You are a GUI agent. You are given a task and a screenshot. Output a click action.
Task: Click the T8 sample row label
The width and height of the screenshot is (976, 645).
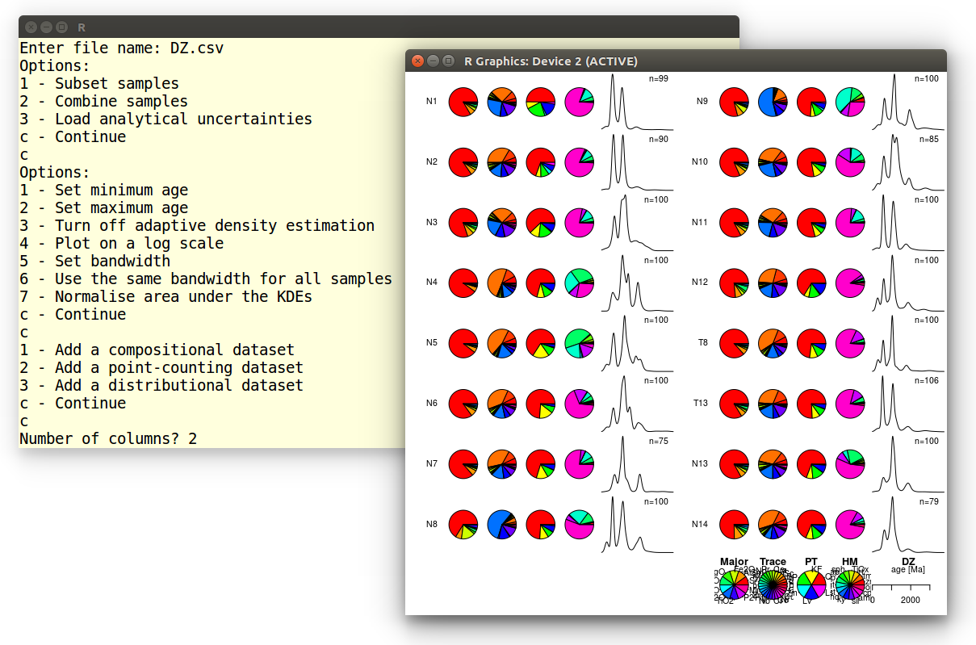click(702, 343)
